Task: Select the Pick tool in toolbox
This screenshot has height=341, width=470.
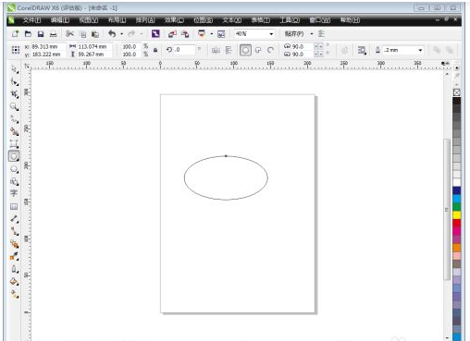Action: (15, 69)
